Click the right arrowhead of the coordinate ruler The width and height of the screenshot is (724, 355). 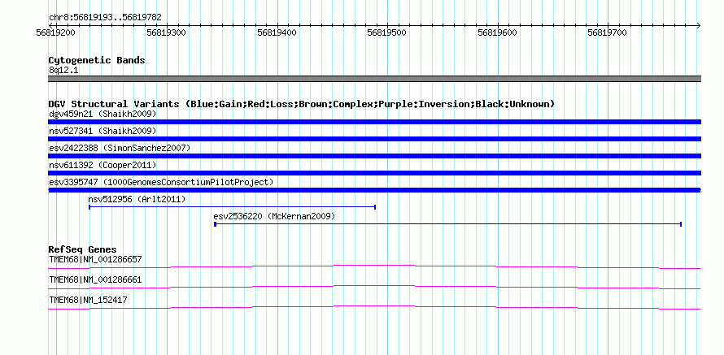698,25
